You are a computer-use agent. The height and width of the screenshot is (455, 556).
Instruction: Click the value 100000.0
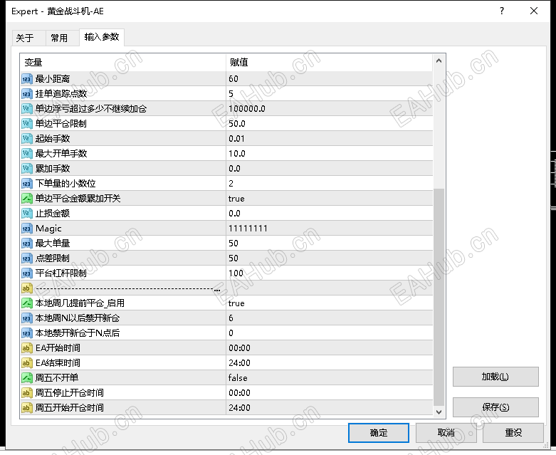[247, 108]
